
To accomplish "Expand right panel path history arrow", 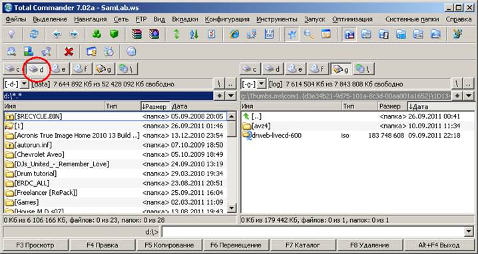I will tap(468, 96).
